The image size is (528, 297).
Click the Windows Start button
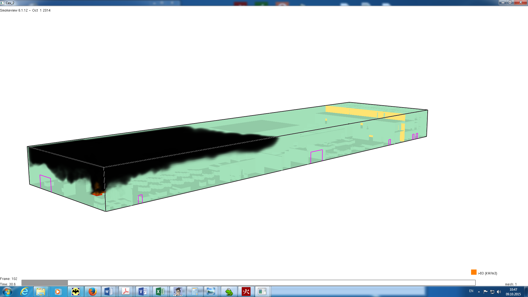(7, 291)
